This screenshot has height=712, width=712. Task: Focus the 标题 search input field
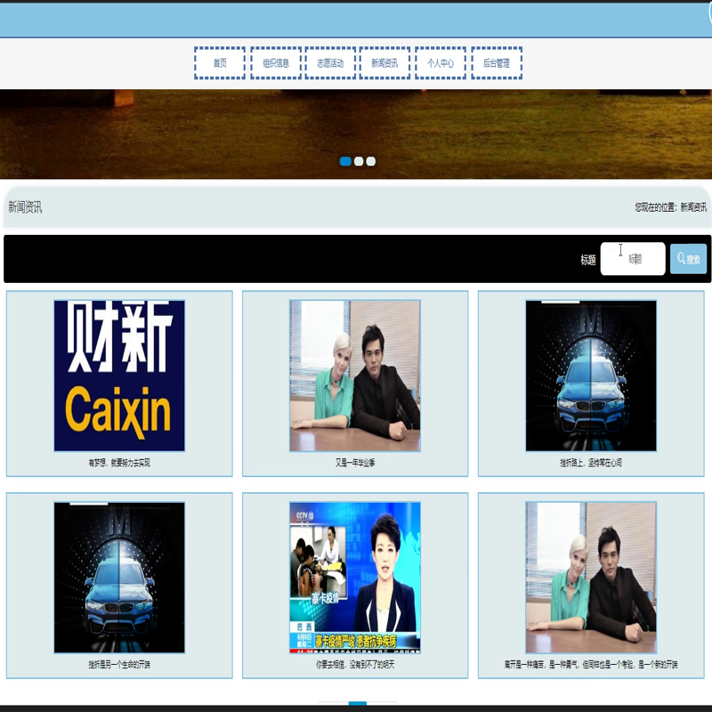[x=633, y=259]
